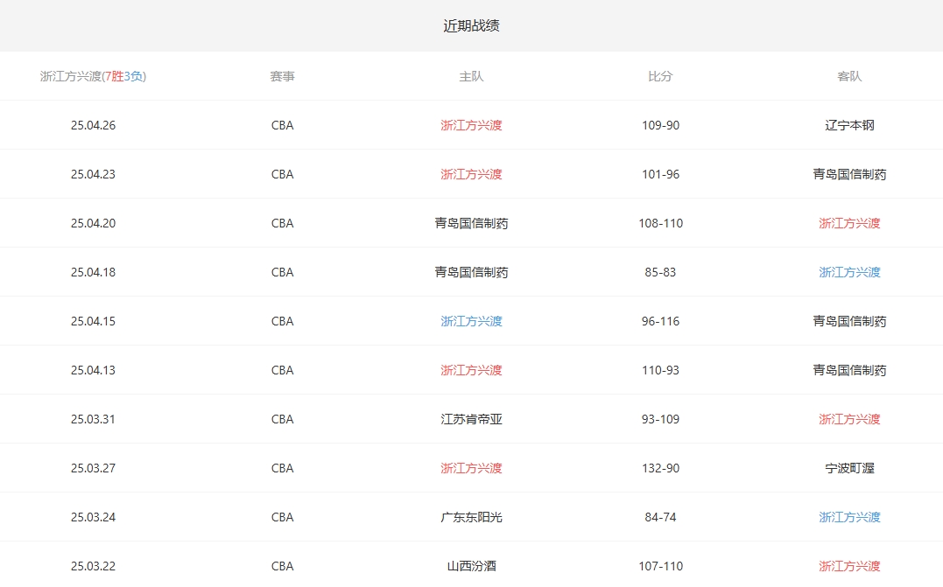Click the 85-83 score

(x=660, y=272)
